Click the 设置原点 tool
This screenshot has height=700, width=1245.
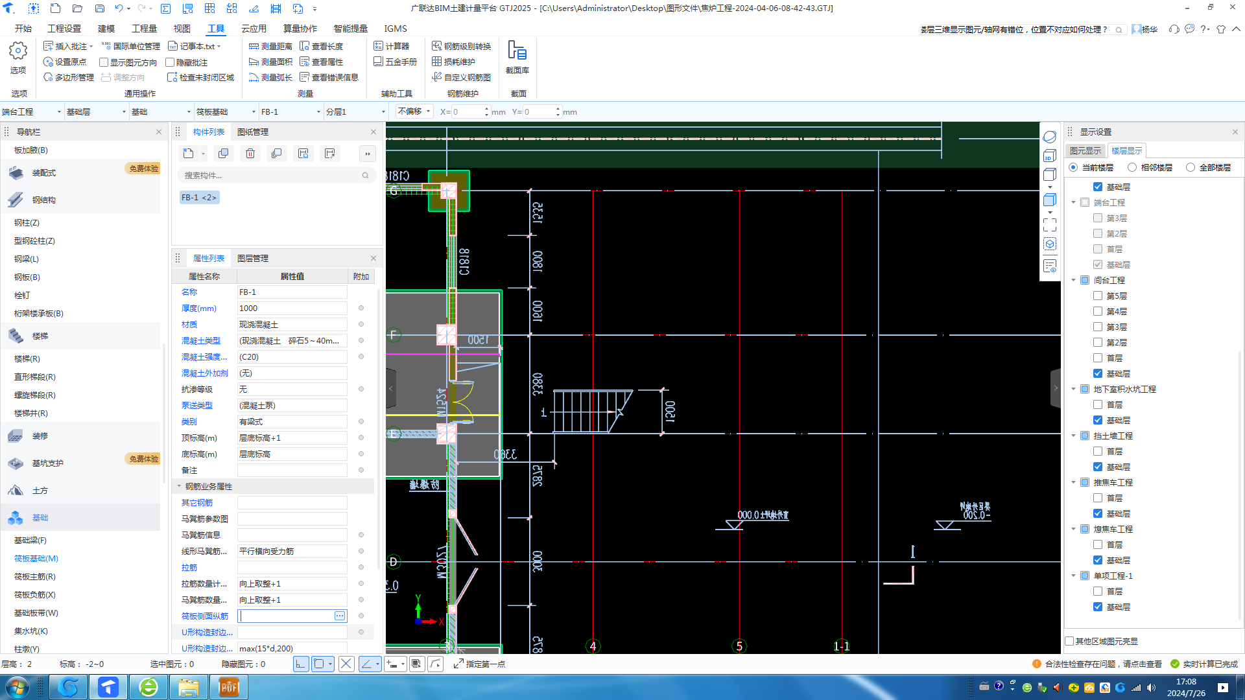coord(65,62)
